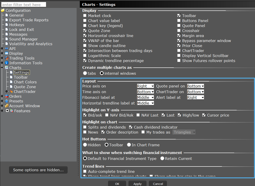This screenshot has width=255, height=186.
Task: Select In Chart Frame hot buttons option
Action: pyautogui.click(x=129, y=145)
